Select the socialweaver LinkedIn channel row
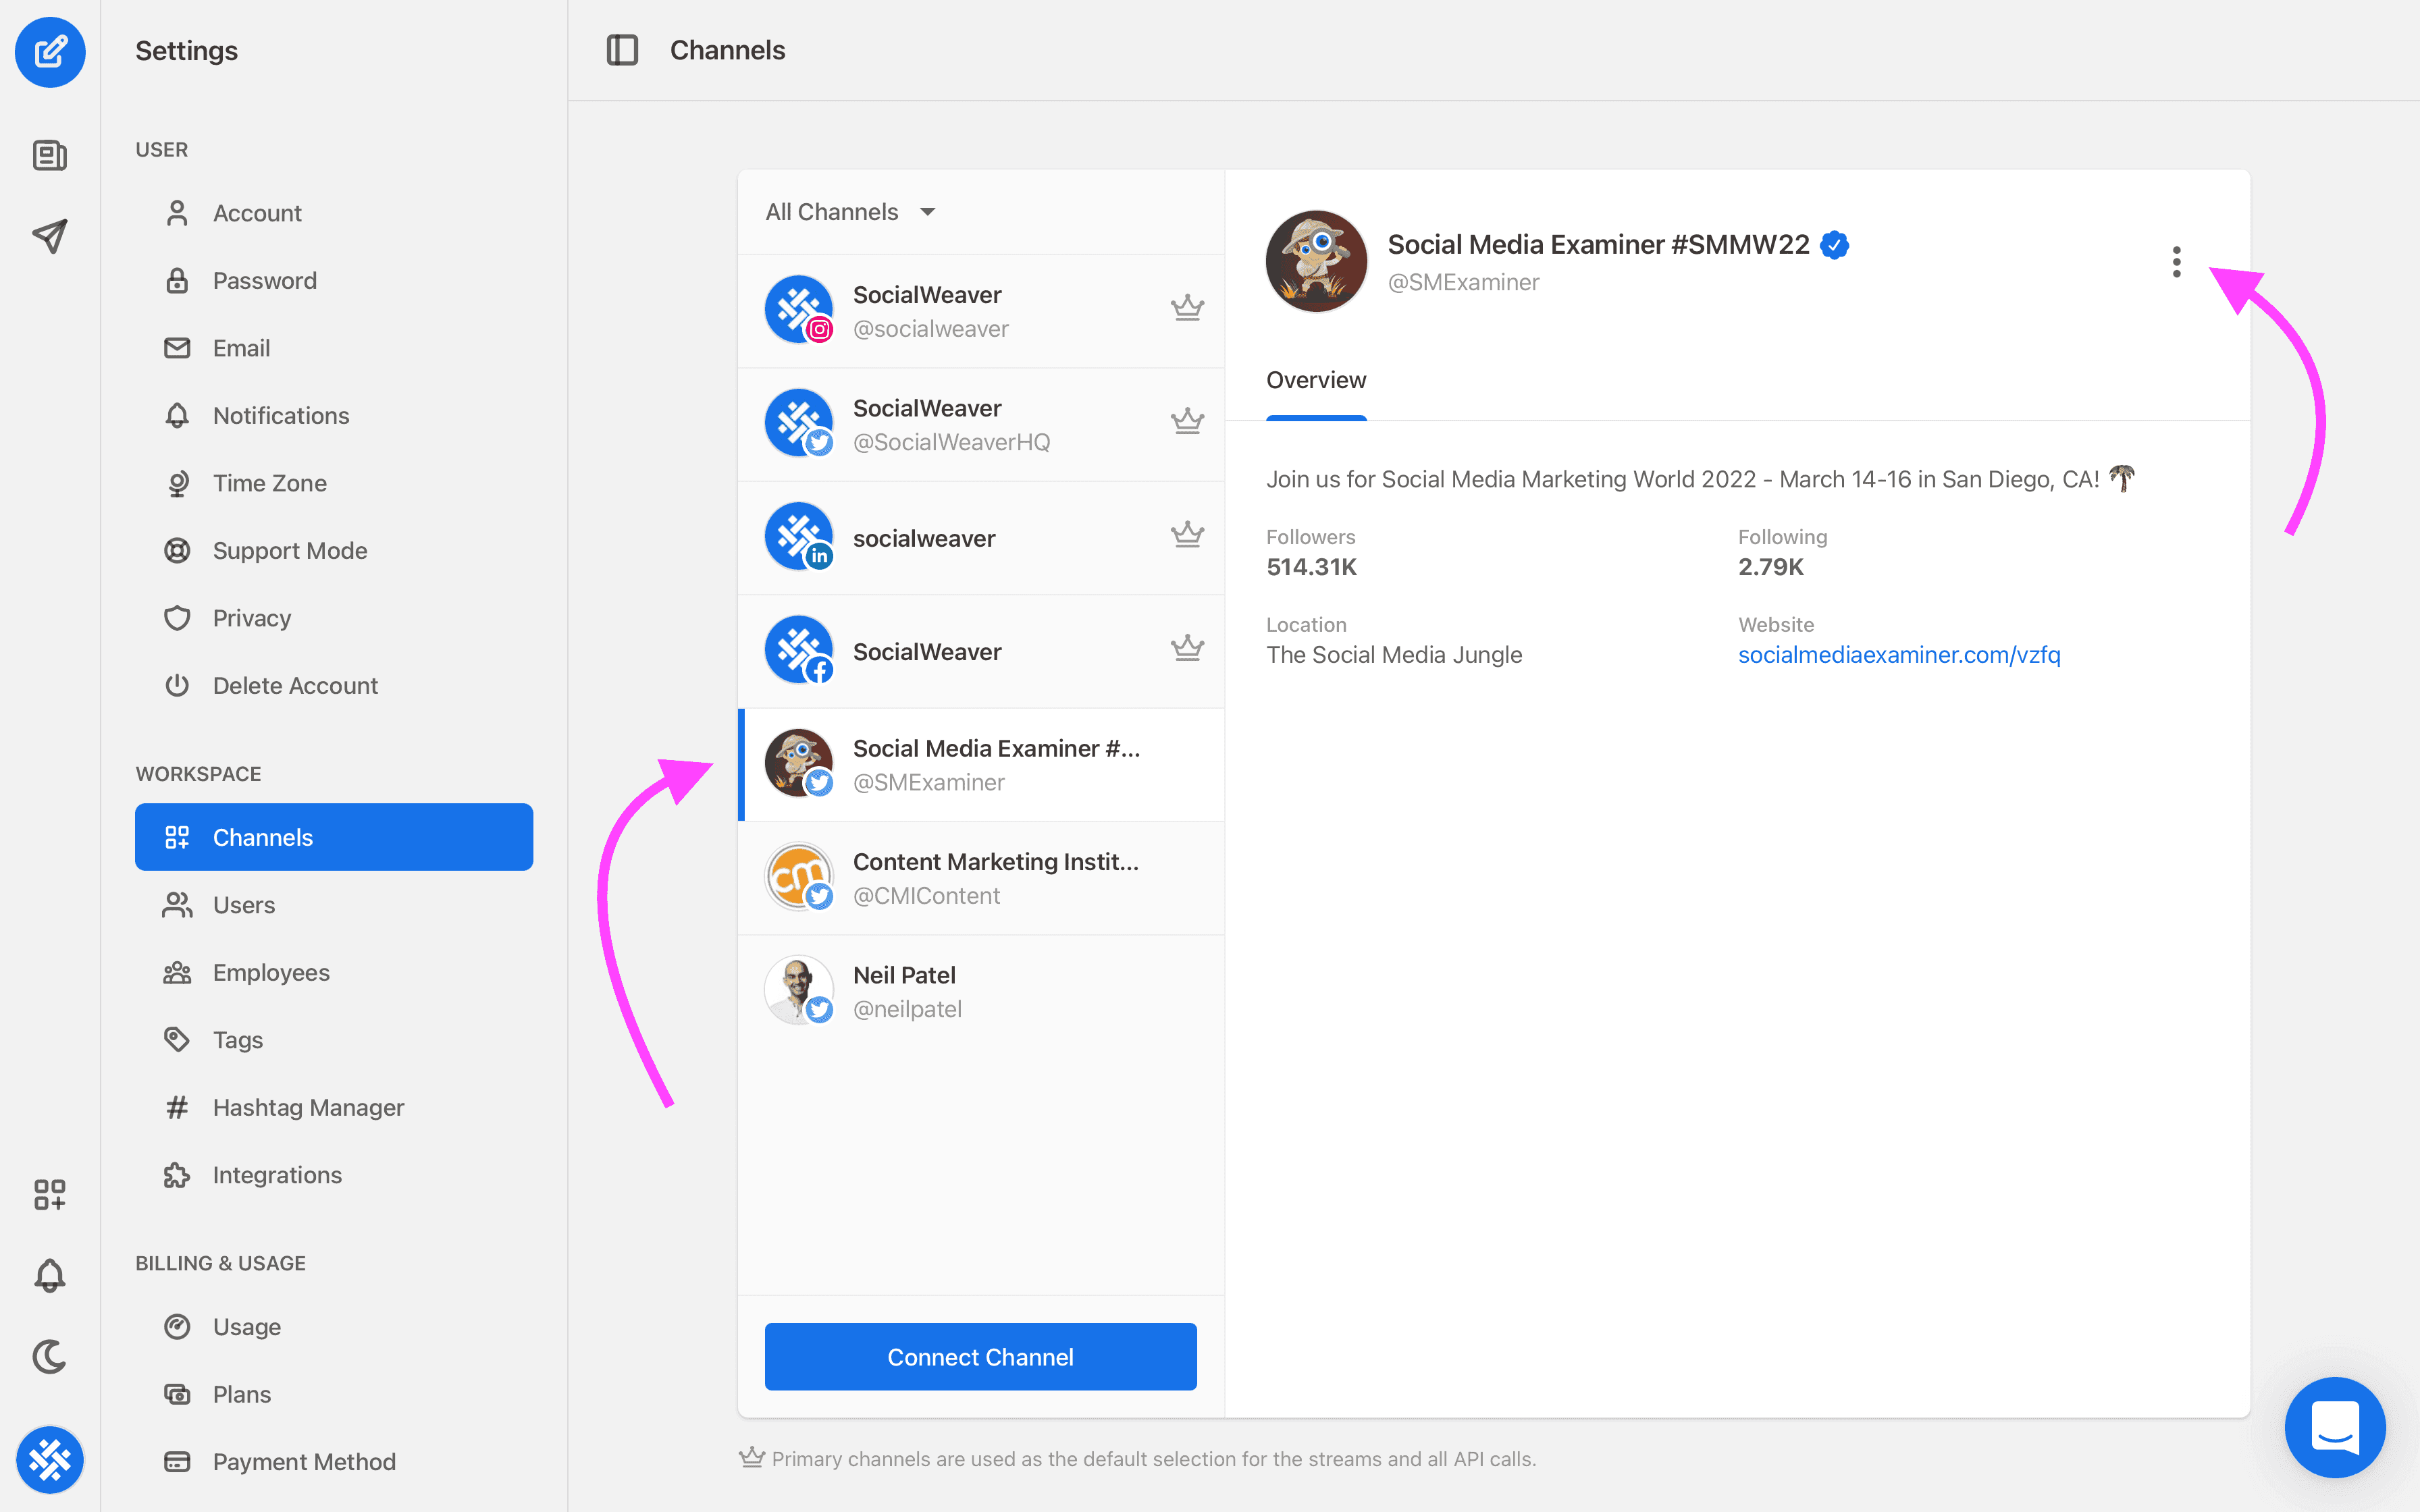 coord(981,538)
